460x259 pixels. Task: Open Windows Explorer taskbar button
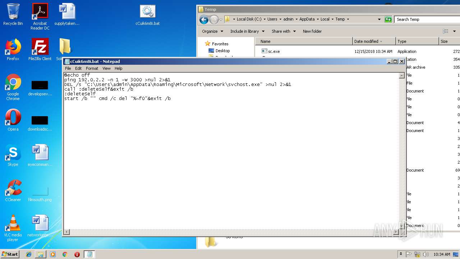[x=41, y=254]
